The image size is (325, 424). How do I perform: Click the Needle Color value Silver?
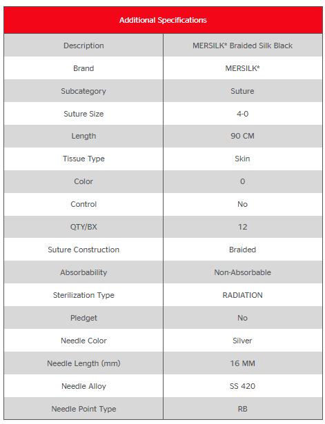242,341
